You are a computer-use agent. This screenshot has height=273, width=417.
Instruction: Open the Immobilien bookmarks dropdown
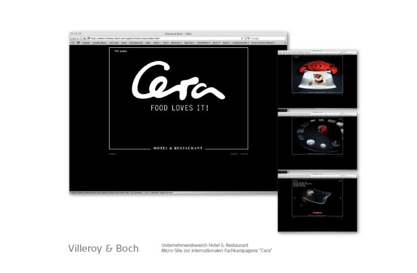click(203, 43)
